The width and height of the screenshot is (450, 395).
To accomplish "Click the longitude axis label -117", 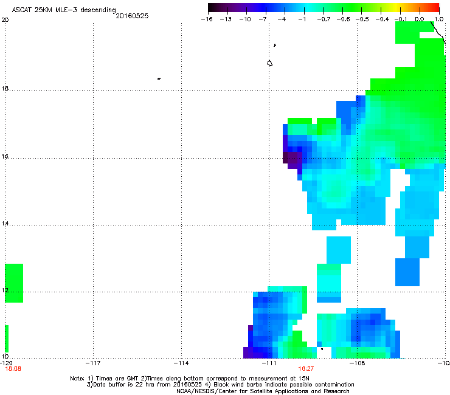I will pos(93,363).
